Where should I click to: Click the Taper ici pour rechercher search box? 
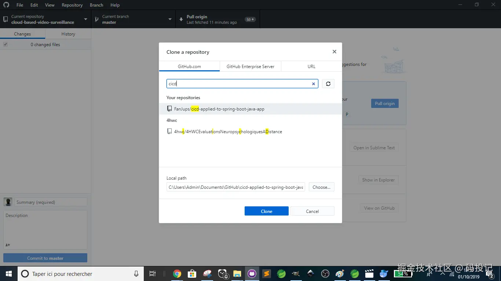click(81, 274)
